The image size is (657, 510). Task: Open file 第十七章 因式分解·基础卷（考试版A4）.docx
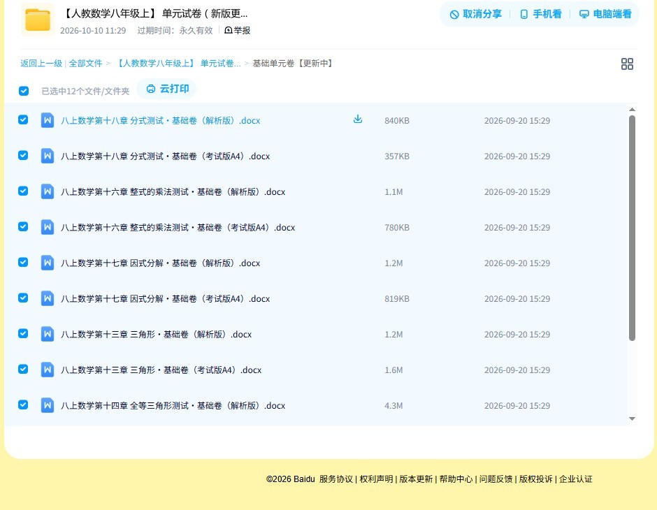coord(165,298)
